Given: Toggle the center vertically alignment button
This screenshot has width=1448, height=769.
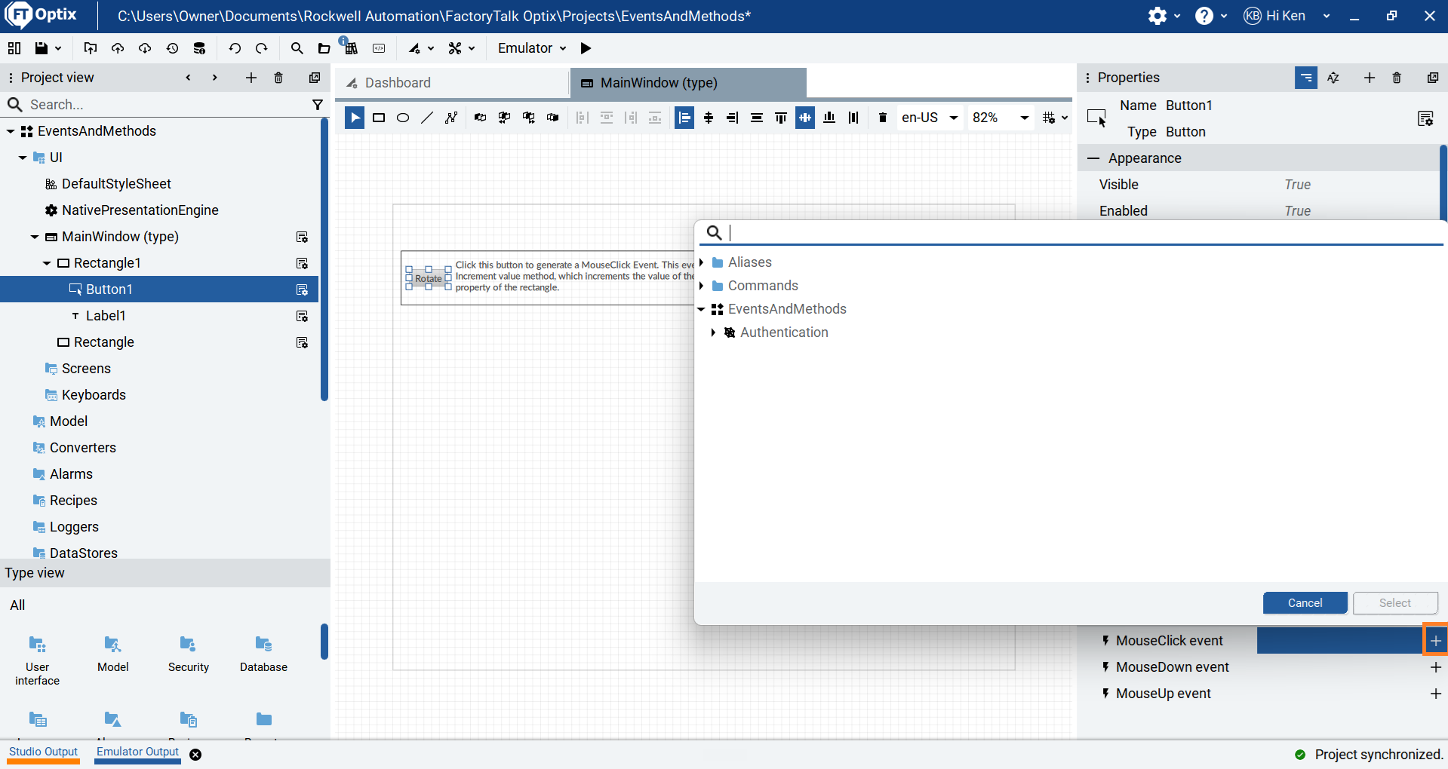Looking at the screenshot, I should pyautogui.click(x=805, y=118).
